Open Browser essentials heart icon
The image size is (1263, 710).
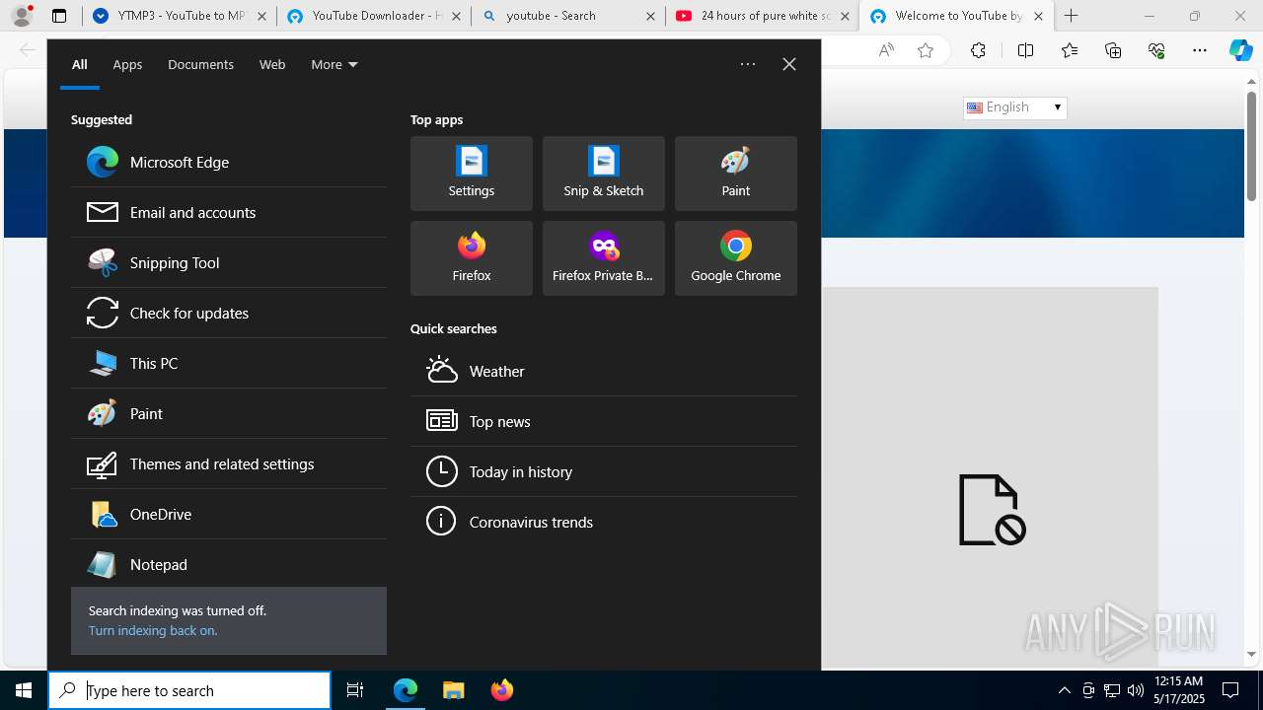click(1156, 50)
